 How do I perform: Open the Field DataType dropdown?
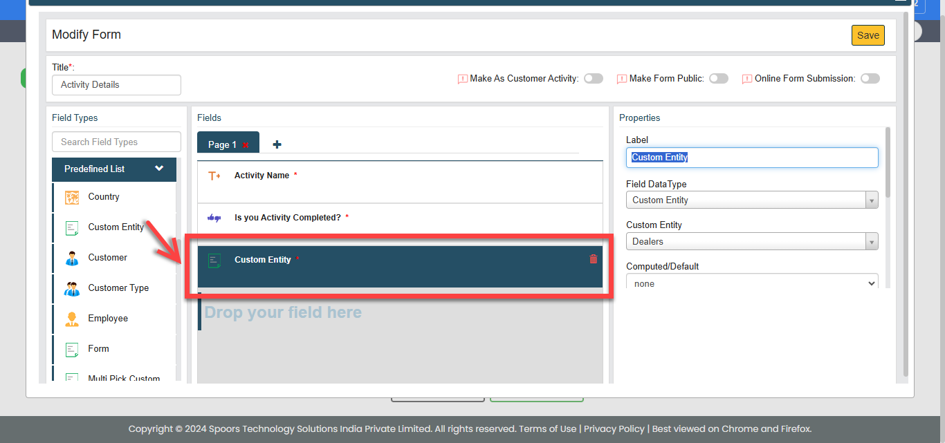pos(751,200)
